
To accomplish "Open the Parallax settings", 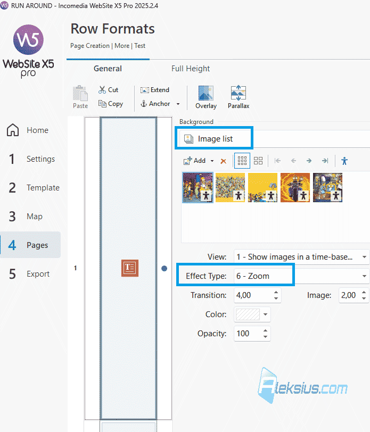I will pyautogui.click(x=239, y=97).
